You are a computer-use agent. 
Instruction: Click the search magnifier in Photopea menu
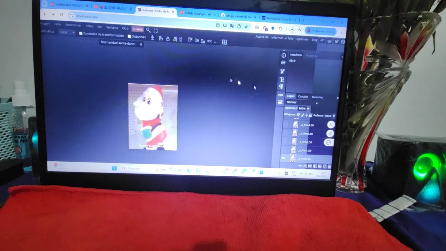coord(148,30)
